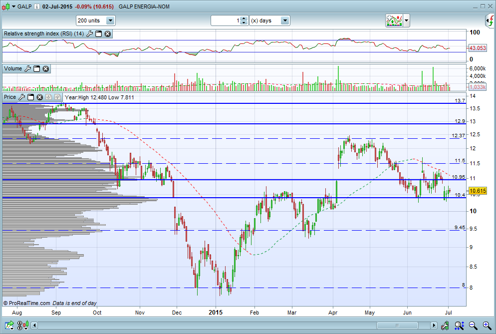496x334 pixels.
Task: Click the 02-Jul-2015 date in title bar
Action: 57,6
